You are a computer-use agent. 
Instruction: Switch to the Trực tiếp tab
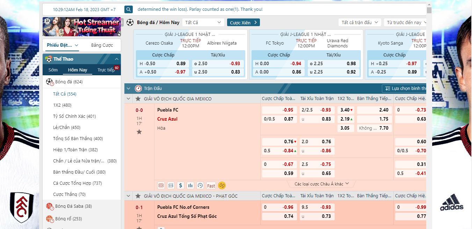click(106, 70)
